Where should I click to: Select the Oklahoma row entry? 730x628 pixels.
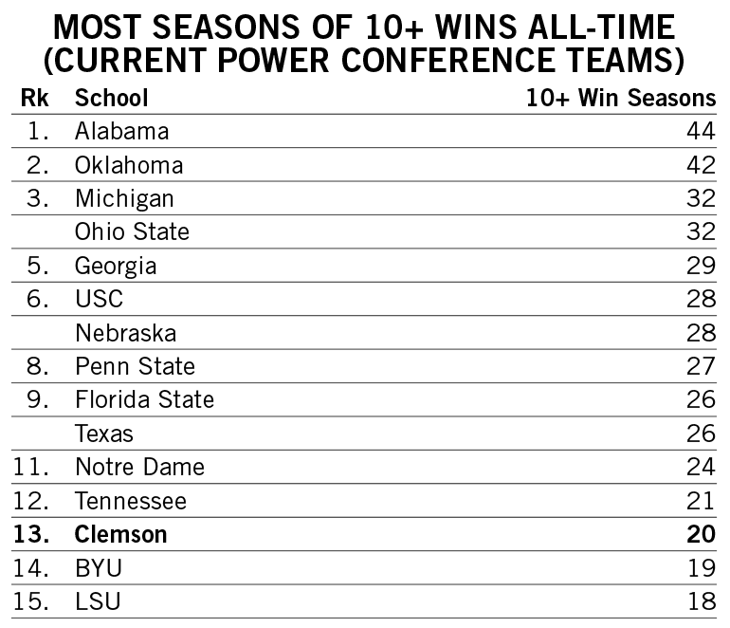pyautogui.click(x=129, y=166)
